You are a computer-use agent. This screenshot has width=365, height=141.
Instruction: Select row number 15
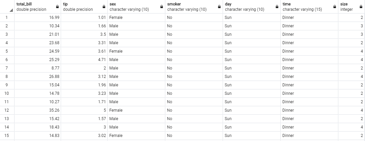click(x=7, y=136)
